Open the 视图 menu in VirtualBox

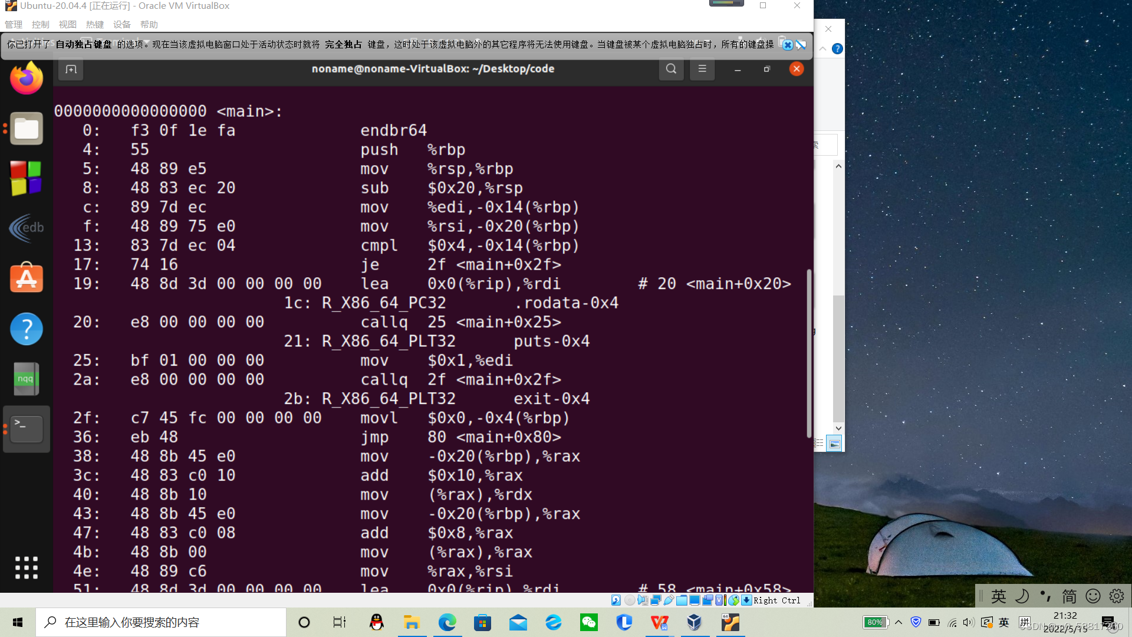tap(67, 24)
